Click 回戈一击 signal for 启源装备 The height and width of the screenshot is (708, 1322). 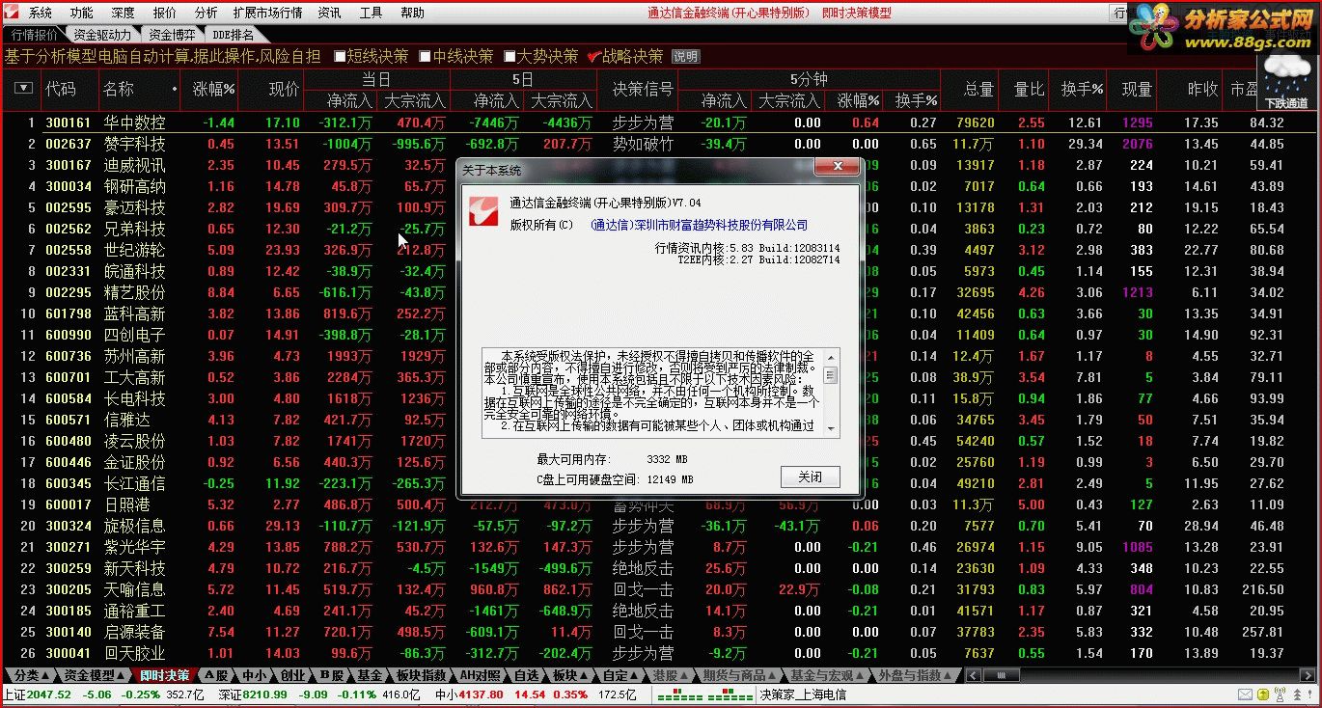click(643, 632)
